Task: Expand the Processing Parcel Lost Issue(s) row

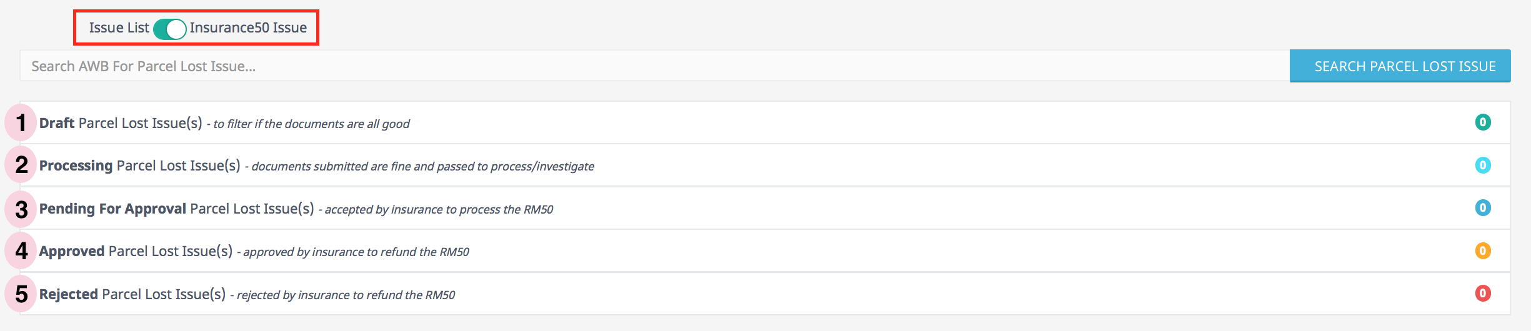Action: [139, 165]
